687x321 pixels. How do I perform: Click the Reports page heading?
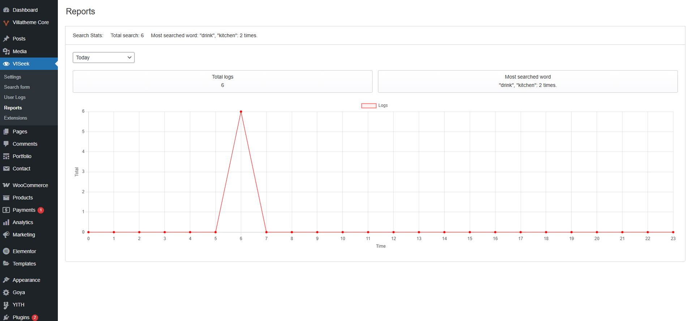click(x=80, y=12)
